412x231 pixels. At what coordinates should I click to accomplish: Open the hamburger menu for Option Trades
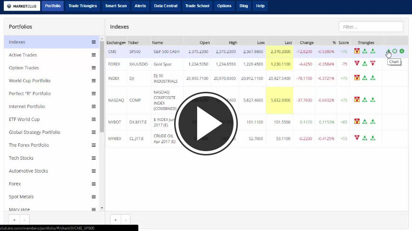click(93, 68)
